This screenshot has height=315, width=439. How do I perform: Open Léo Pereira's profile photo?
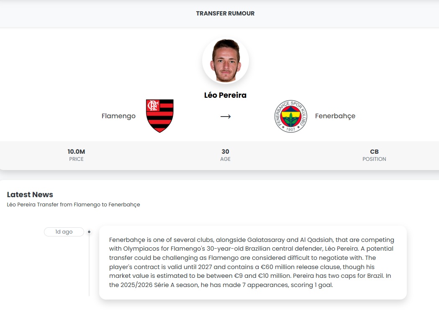[225, 60]
